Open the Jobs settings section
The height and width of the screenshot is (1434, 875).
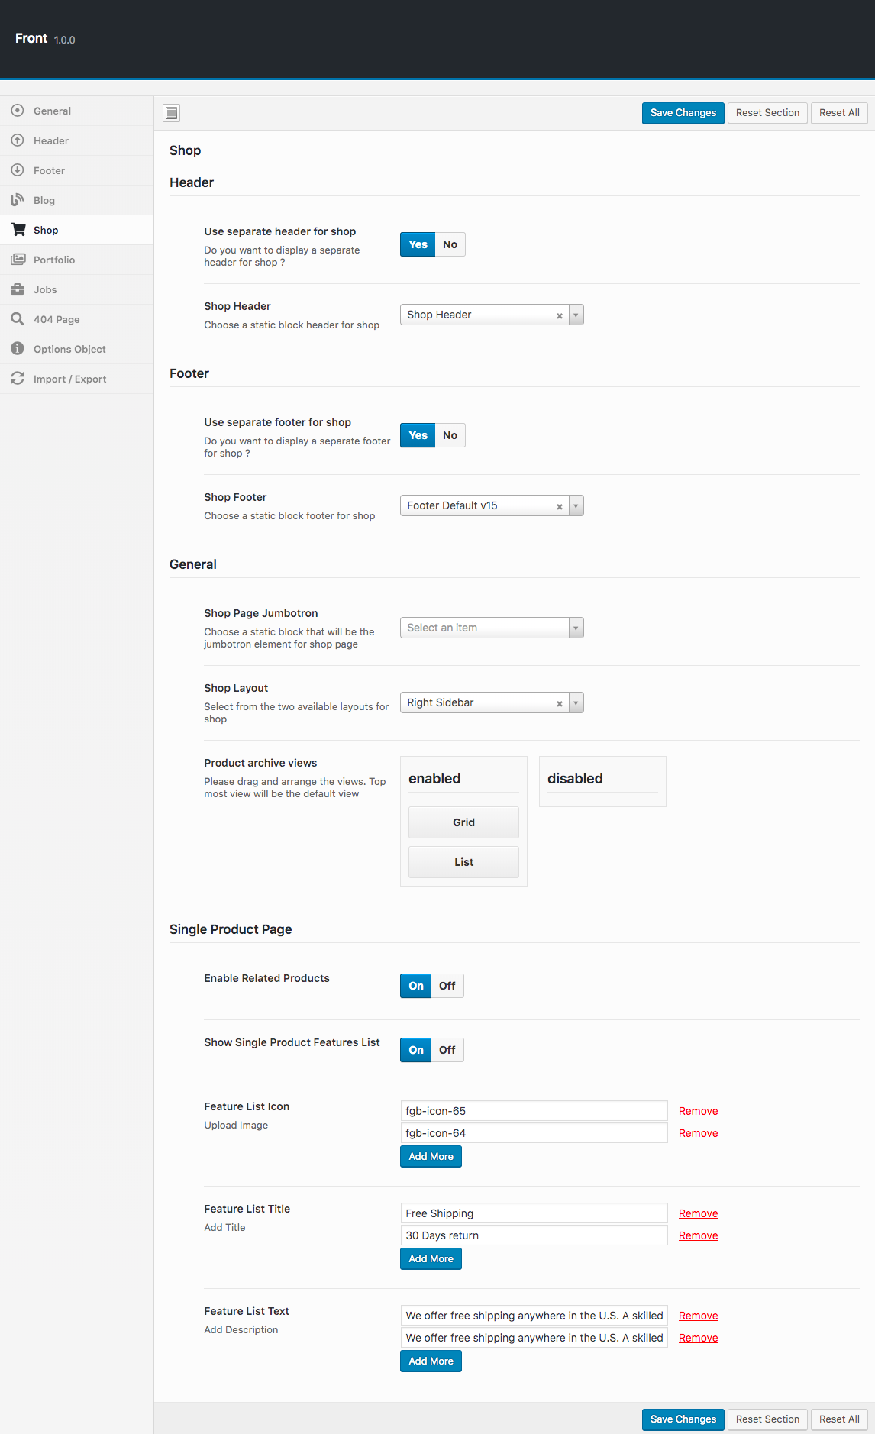coord(76,289)
